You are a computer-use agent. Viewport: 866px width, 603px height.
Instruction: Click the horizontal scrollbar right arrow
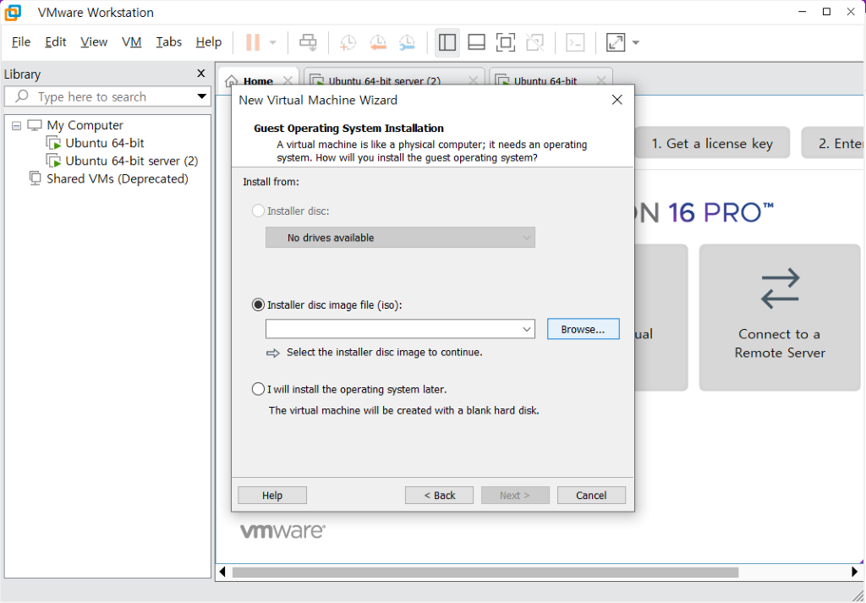(856, 572)
